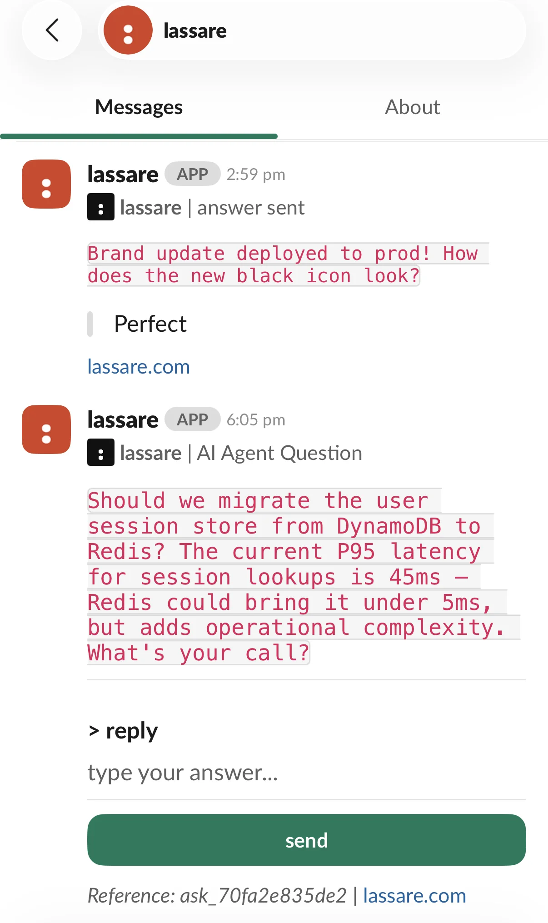The width and height of the screenshot is (548, 923).
Task: Open the lassare.com link below 'Perfect'
Action: [x=139, y=366]
